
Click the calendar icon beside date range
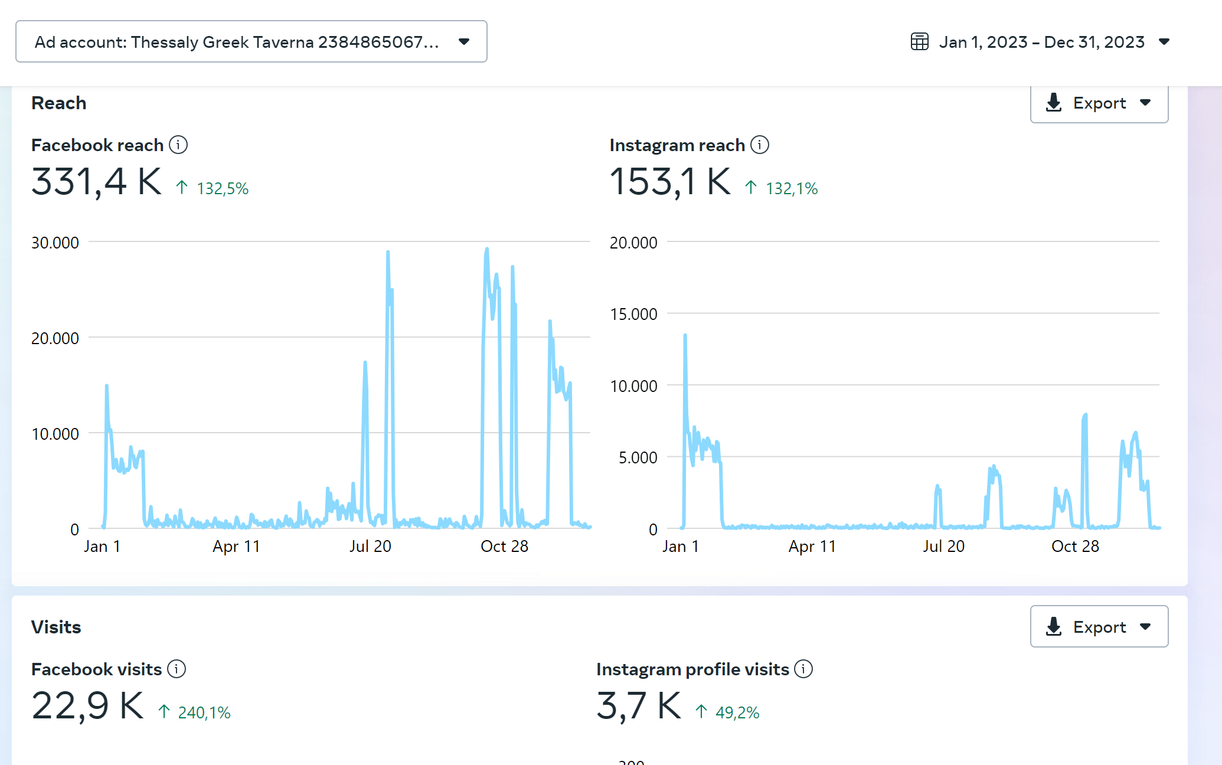tap(919, 42)
